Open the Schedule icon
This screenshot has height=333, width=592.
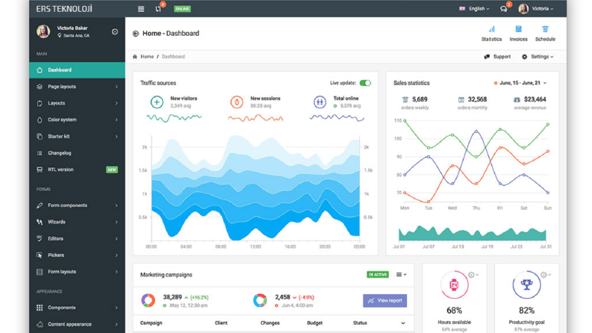point(545,29)
